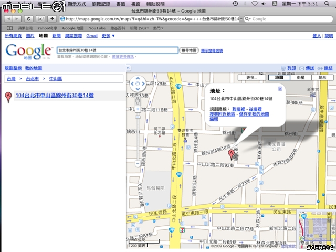Open the web clip toolbar button

[40, 19]
